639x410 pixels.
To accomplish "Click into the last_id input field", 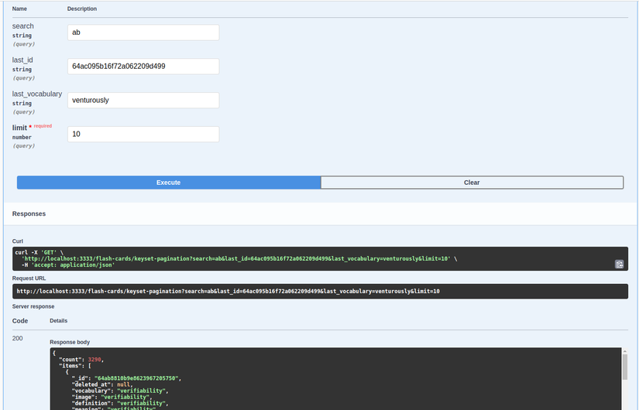I will pyautogui.click(x=143, y=67).
